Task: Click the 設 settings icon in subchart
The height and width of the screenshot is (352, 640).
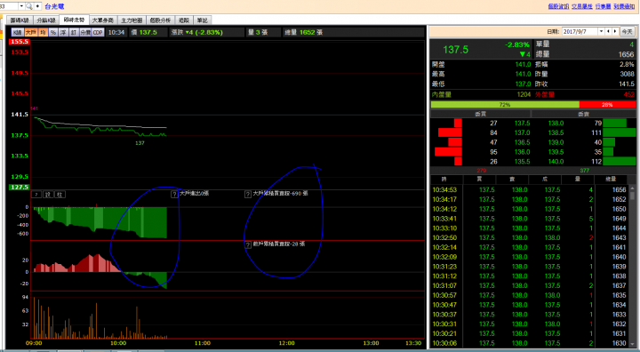Action: [48, 195]
